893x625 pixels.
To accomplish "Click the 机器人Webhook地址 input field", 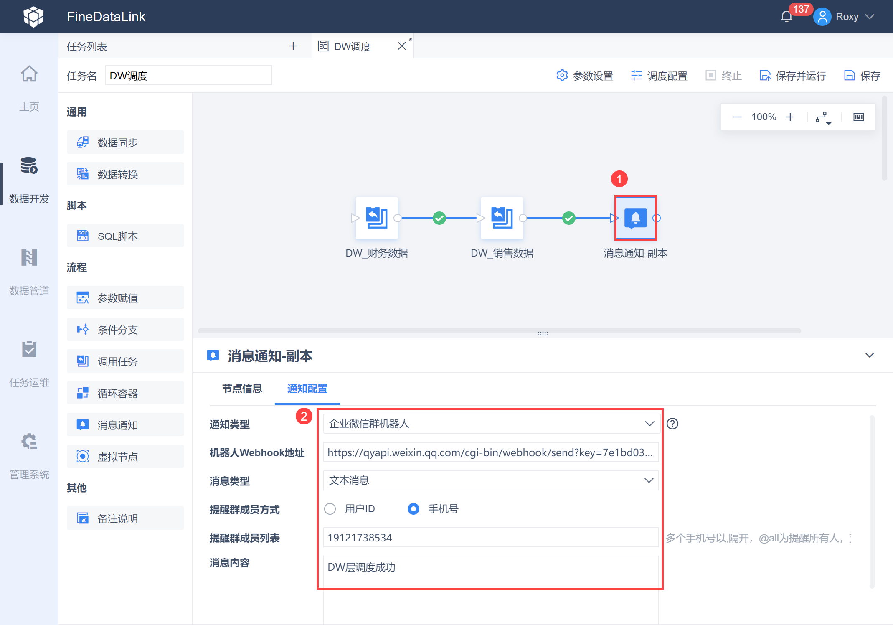I will point(491,452).
